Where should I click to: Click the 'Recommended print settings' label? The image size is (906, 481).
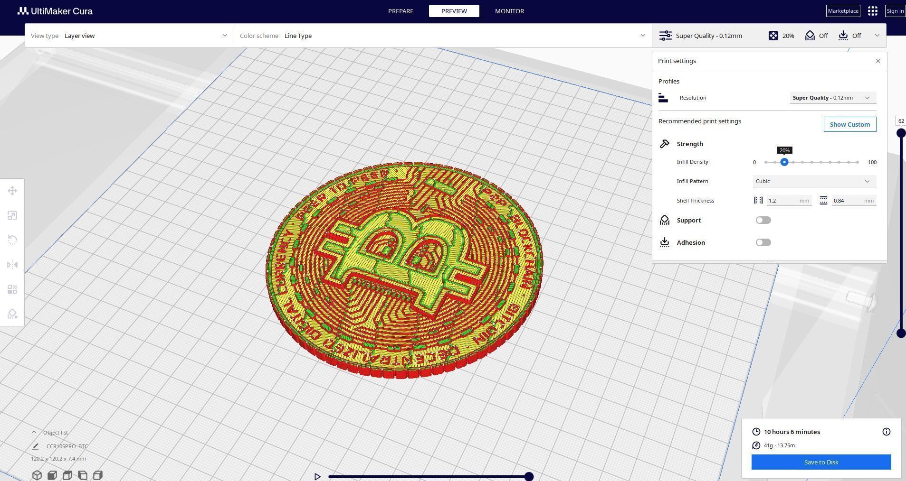coord(699,121)
